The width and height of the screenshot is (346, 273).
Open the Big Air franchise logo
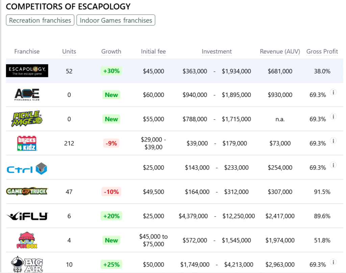pyautogui.click(x=27, y=265)
